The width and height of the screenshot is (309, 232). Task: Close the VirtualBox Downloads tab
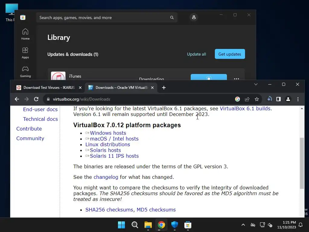(152, 88)
